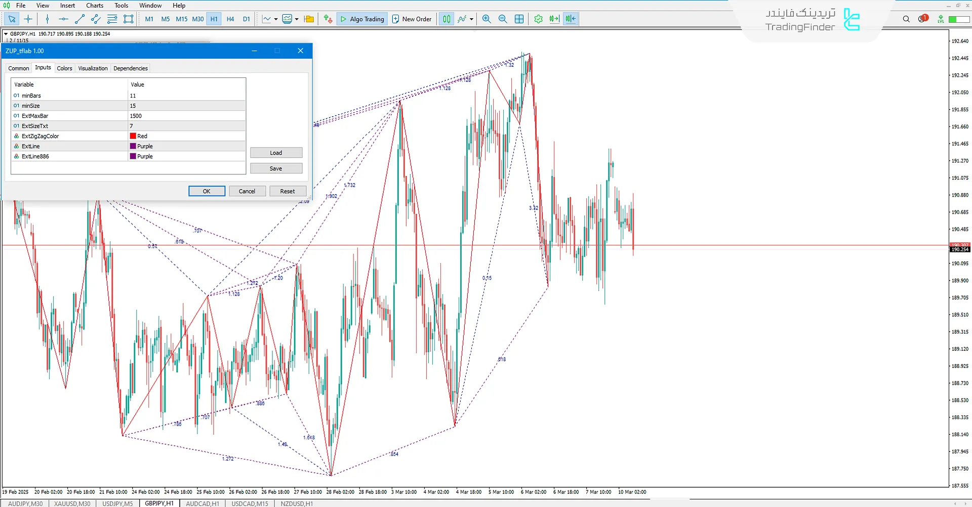Toggle Algo Trading on or off

coord(362,19)
